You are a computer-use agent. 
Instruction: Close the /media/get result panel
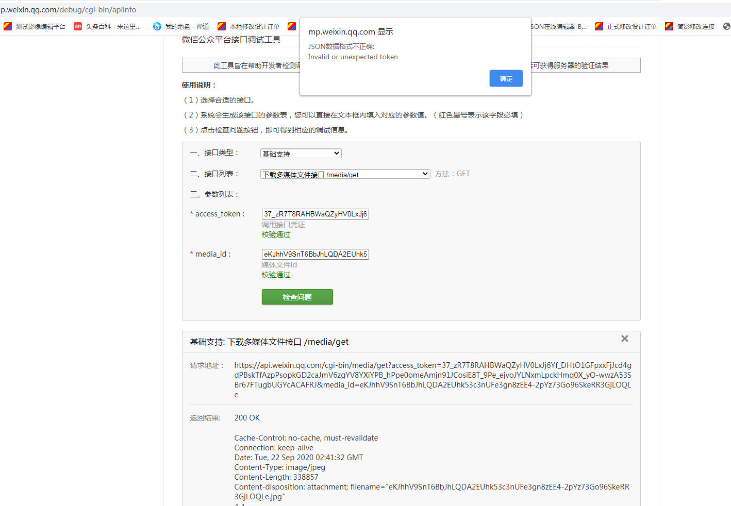tap(625, 339)
